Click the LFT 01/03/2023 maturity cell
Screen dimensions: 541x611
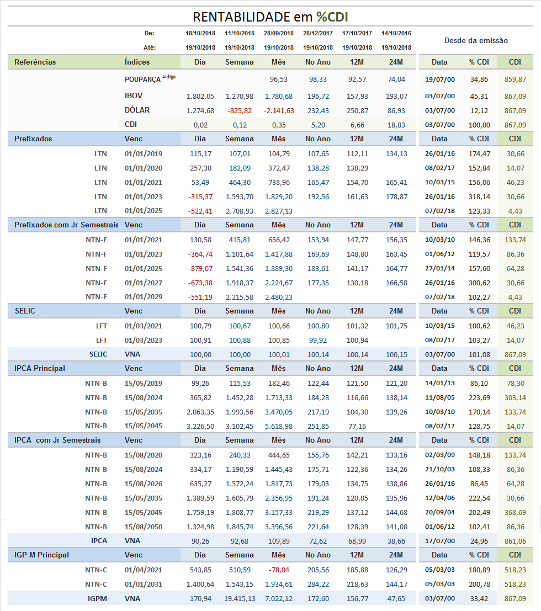click(144, 340)
